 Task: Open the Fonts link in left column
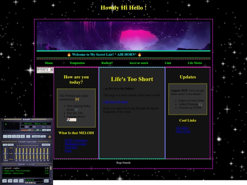[68, 151]
